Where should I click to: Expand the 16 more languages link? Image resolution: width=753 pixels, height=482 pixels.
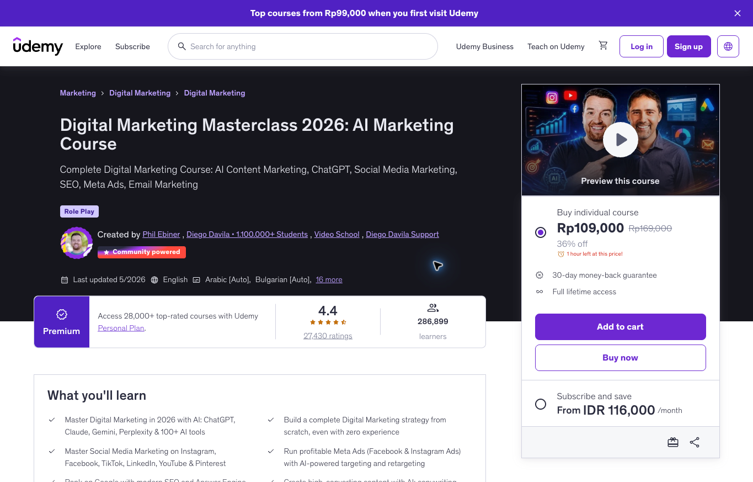tap(329, 279)
